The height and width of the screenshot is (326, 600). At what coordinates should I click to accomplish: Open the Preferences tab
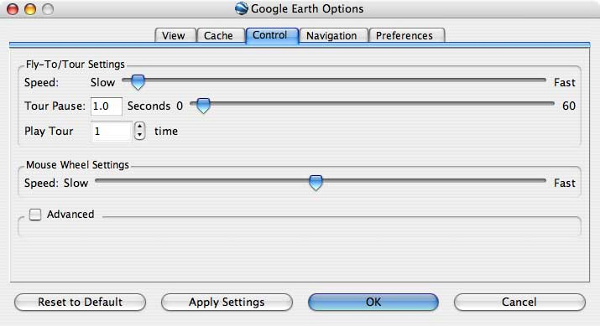(x=406, y=35)
